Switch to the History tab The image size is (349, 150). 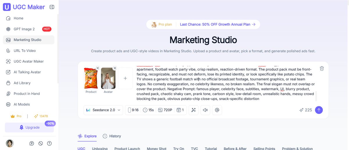[x=112, y=136]
